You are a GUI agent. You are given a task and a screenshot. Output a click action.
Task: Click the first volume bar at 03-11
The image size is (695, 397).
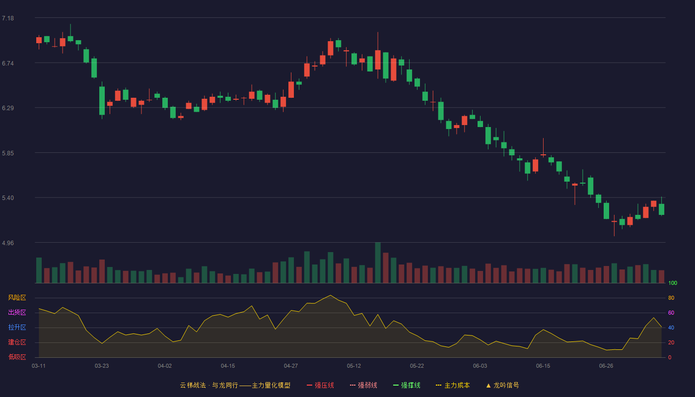coord(39,270)
